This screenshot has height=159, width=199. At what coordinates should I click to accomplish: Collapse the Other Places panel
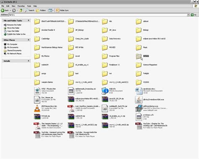click(29, 40)
